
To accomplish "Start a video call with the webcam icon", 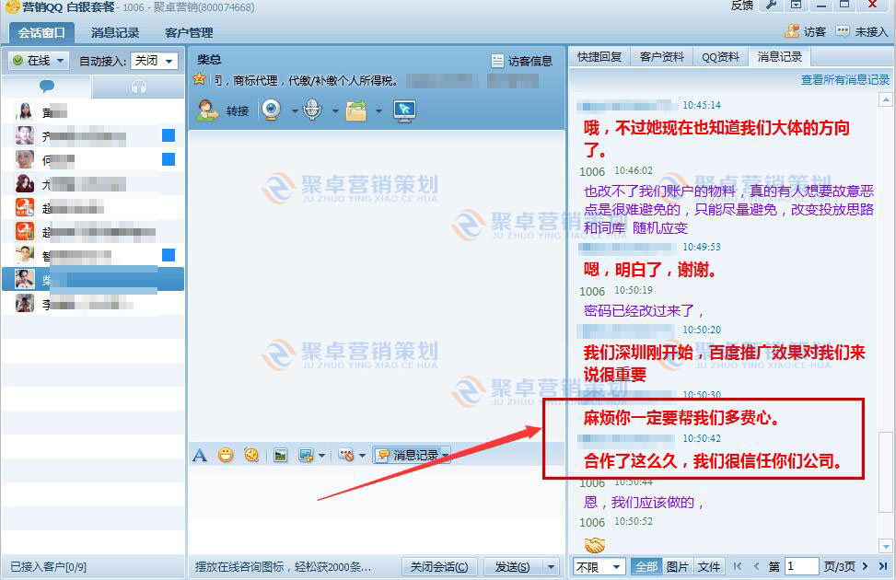I will coord(272,110).
